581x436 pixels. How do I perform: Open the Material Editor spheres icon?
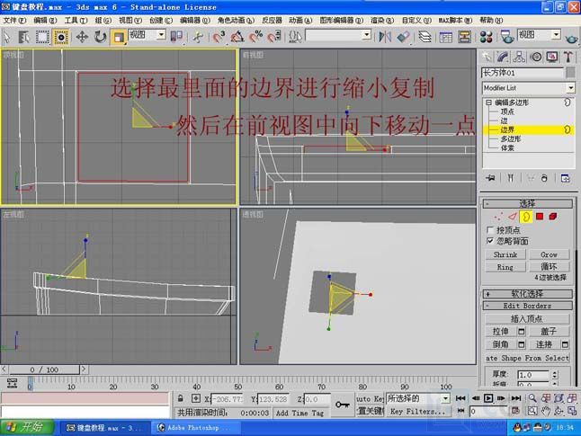(x=486, y=37)
